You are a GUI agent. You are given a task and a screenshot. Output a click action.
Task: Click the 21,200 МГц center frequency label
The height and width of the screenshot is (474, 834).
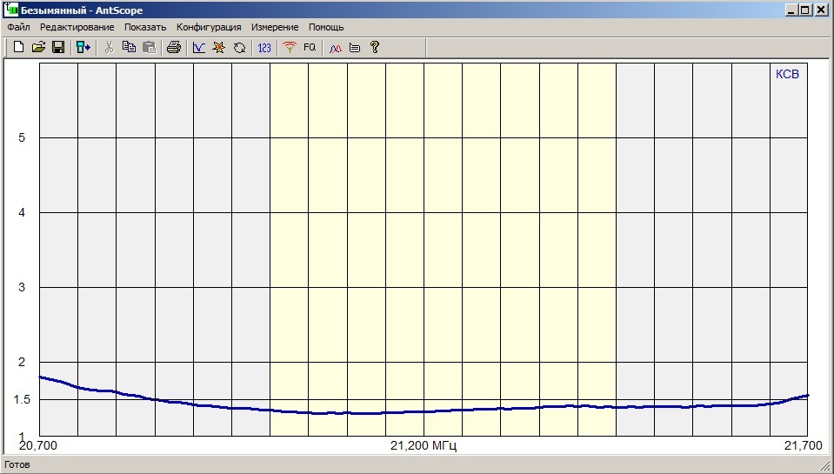(424, 446)
